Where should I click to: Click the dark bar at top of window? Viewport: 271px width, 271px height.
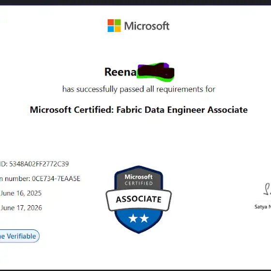coord(135,2)
